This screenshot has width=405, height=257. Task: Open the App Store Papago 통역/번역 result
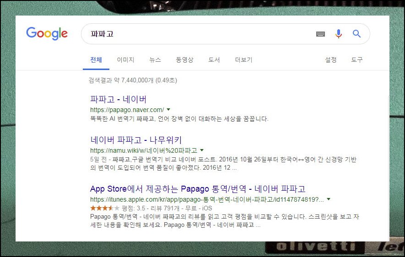click(x=198, y=188)
